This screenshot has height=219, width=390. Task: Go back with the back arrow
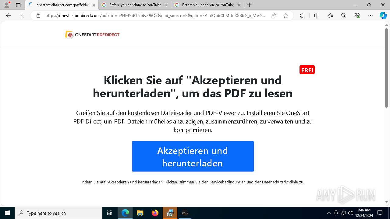[9, 16]
